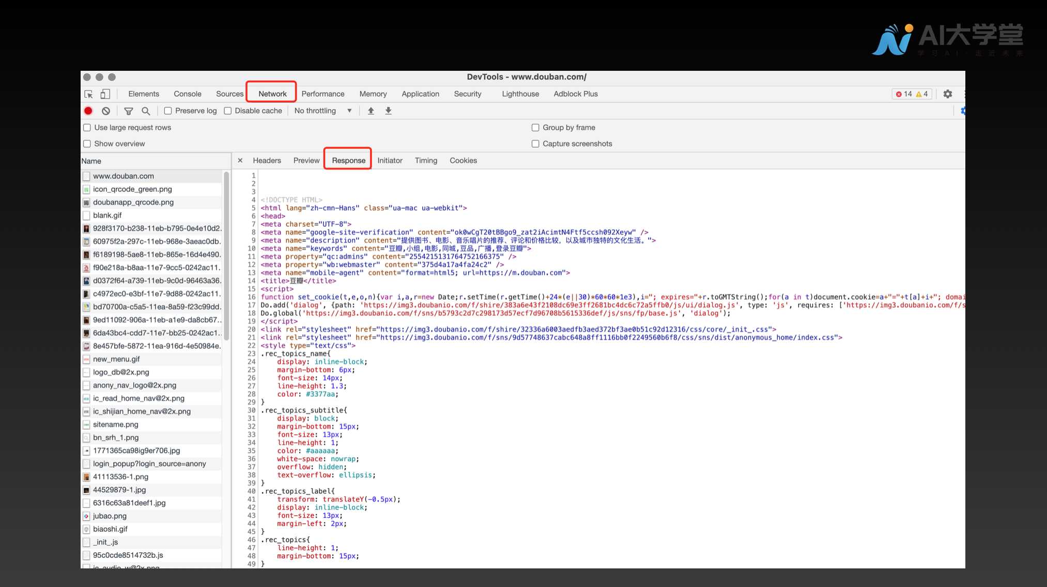Open the Headers tab

[x=267, y=161]
